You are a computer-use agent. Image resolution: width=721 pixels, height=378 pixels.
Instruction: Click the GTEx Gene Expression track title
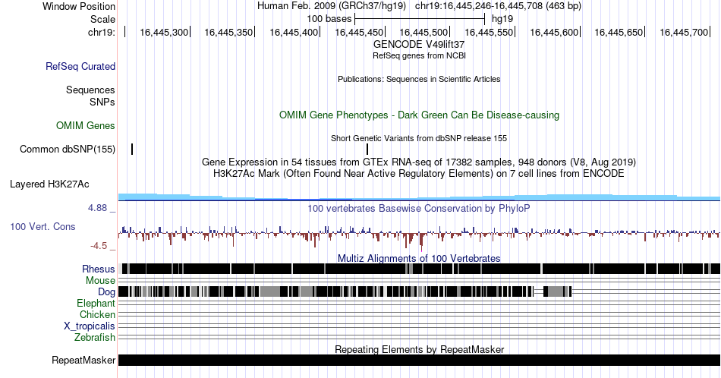419,162
